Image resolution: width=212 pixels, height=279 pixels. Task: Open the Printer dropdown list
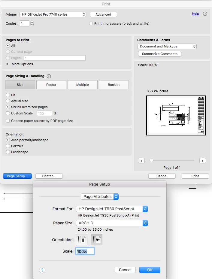(x=53, y=14)
